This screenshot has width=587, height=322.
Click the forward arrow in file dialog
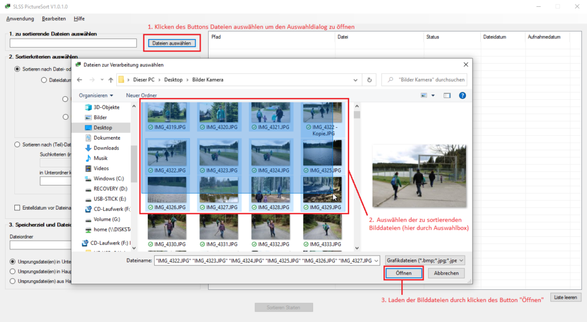pos(92,80)
